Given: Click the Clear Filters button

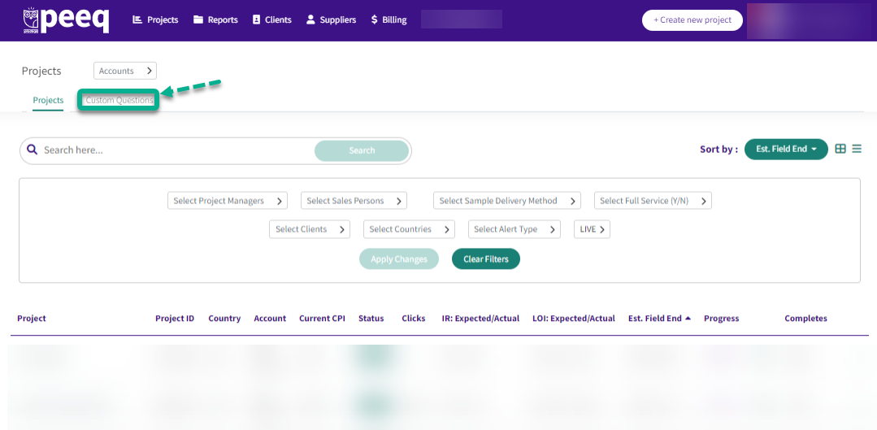Looking at the screenshot, I should [486, 259].
